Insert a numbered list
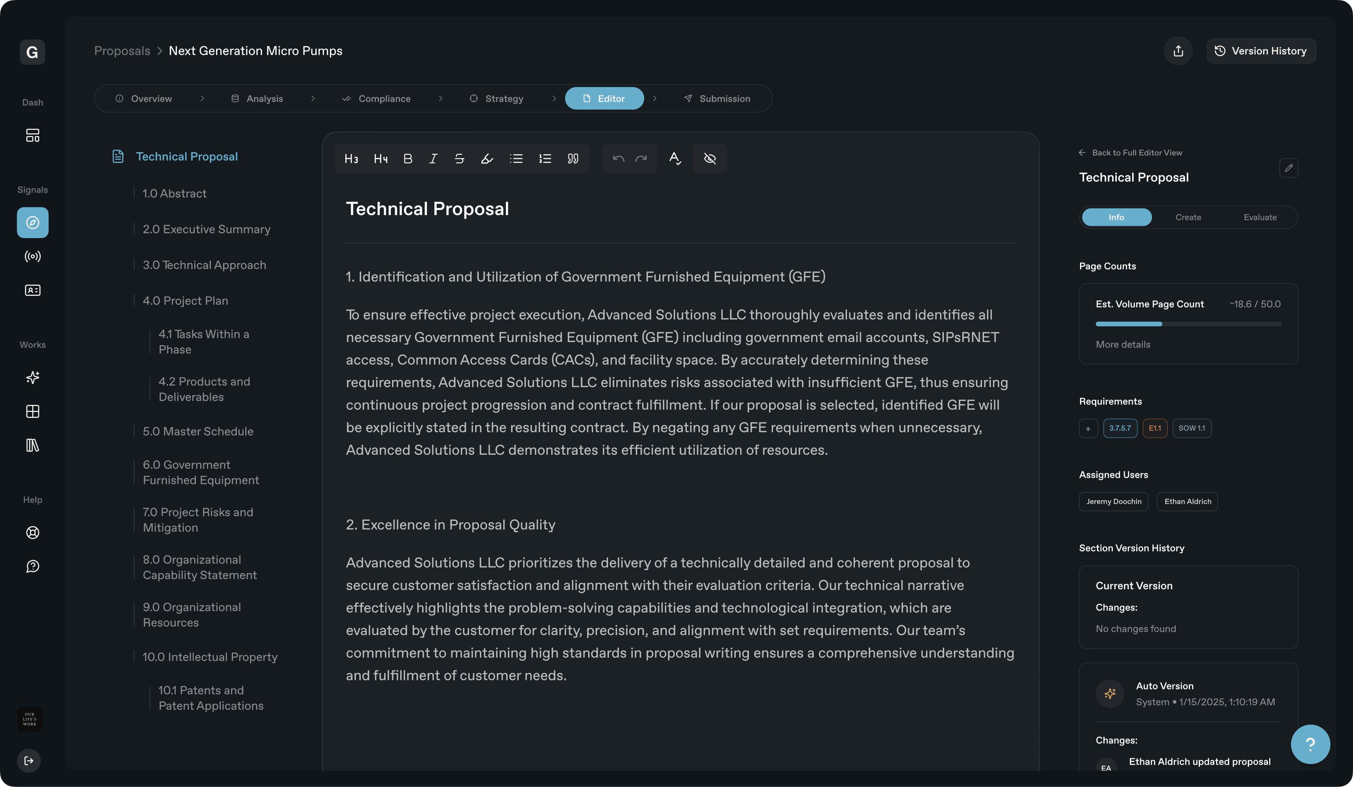The image size is (1353, 787). 545,158
